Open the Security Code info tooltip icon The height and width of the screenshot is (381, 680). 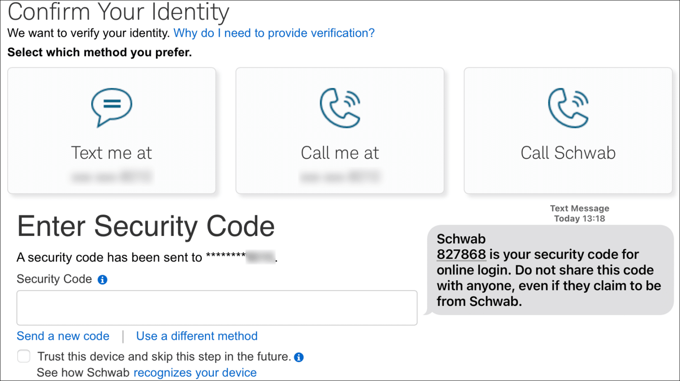tap(102, 279)
